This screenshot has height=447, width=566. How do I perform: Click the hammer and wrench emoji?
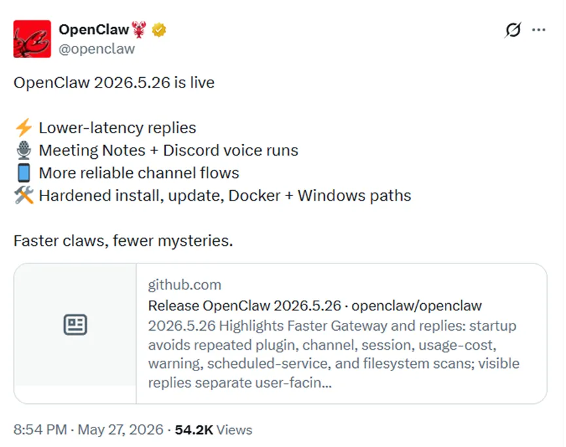(24, 195)
